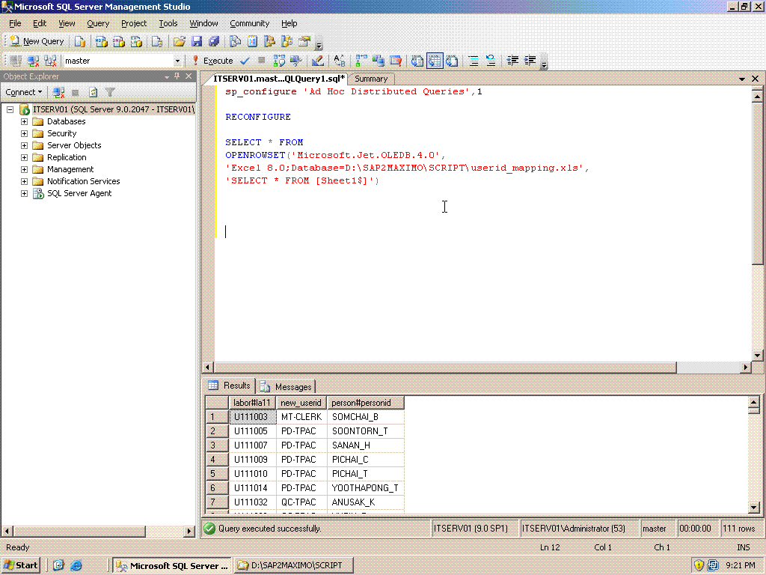Toggle Include Actual Execution Plan icon
Image resolution: width=766 pixels, height=575 pixels.
[x=361, y=61]
